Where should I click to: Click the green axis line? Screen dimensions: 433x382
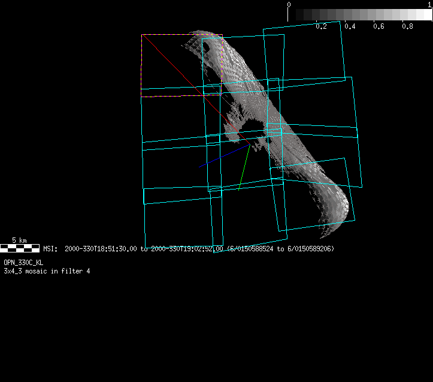pyautogui.click(x=243, y=168)
